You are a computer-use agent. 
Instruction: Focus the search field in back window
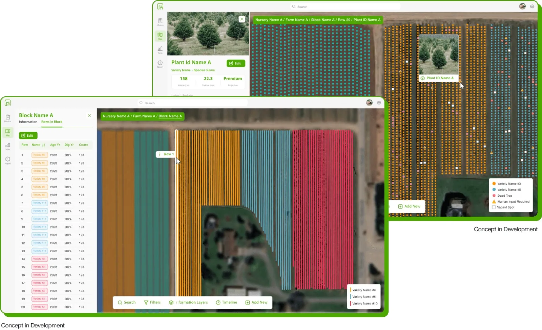pyautogui.click(x=346, y=6)
